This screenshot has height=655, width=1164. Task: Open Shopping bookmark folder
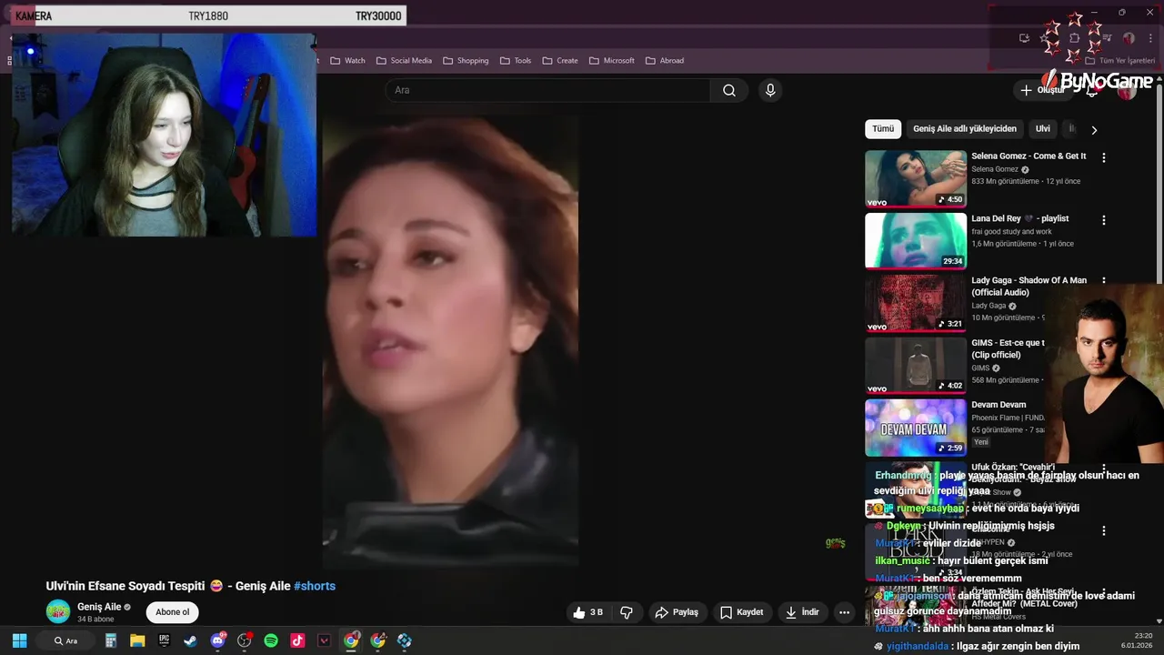tap(466, 61)
